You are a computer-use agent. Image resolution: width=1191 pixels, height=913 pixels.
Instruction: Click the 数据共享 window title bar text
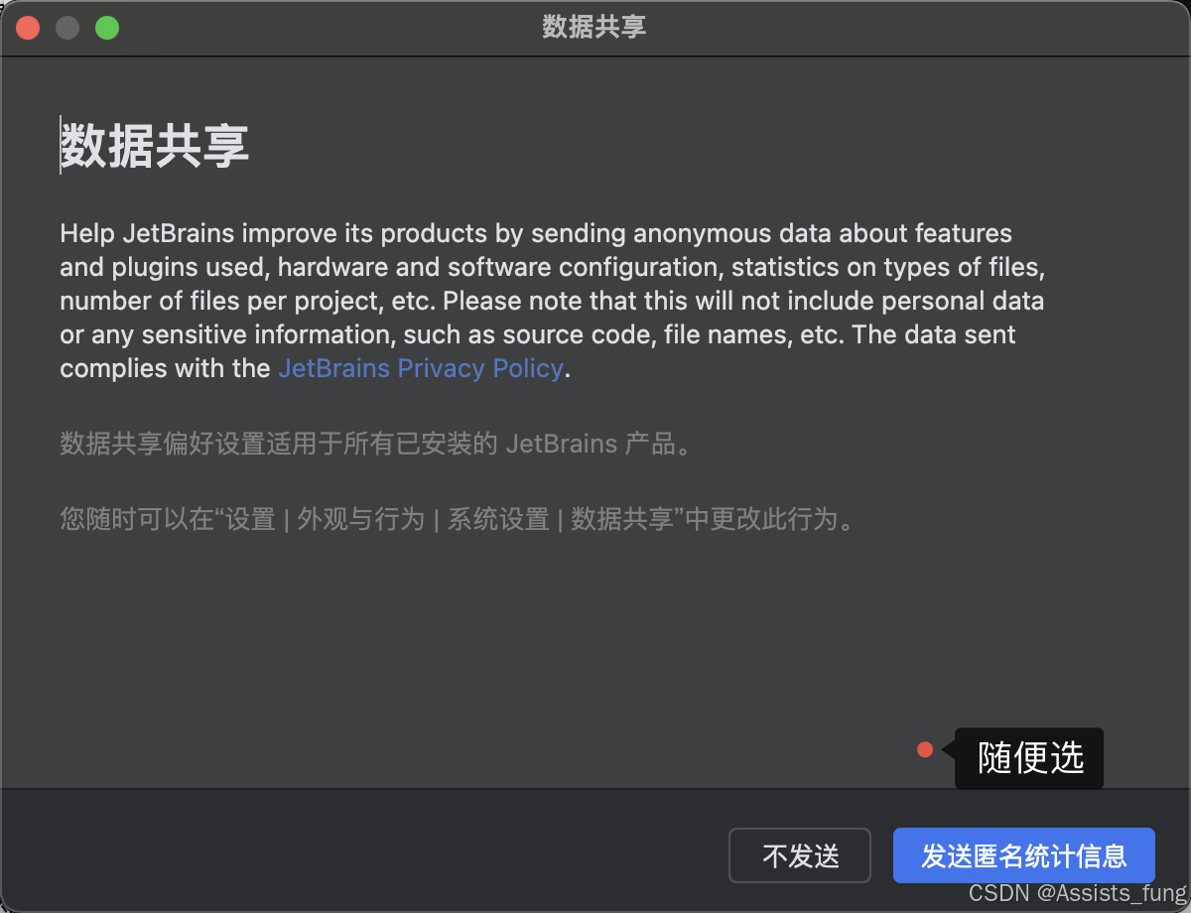pos(595,27)
